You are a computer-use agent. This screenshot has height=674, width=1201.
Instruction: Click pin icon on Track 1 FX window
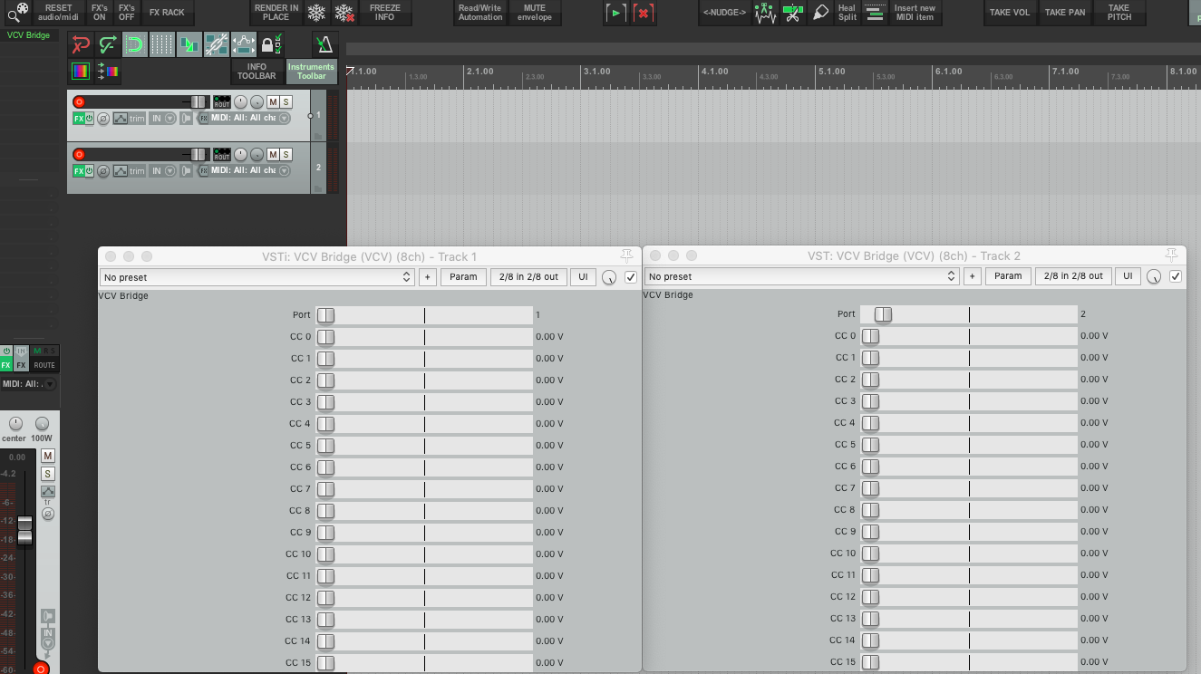click(x=626, y=256)
